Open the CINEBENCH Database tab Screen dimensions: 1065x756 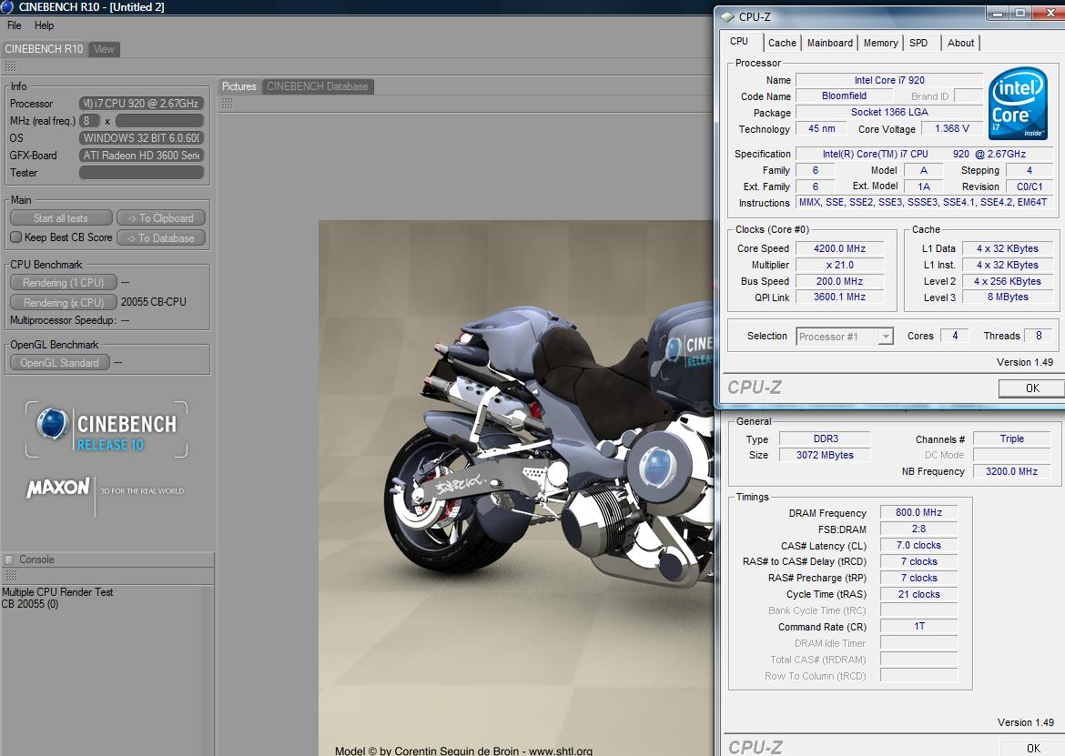pos(317,86)
